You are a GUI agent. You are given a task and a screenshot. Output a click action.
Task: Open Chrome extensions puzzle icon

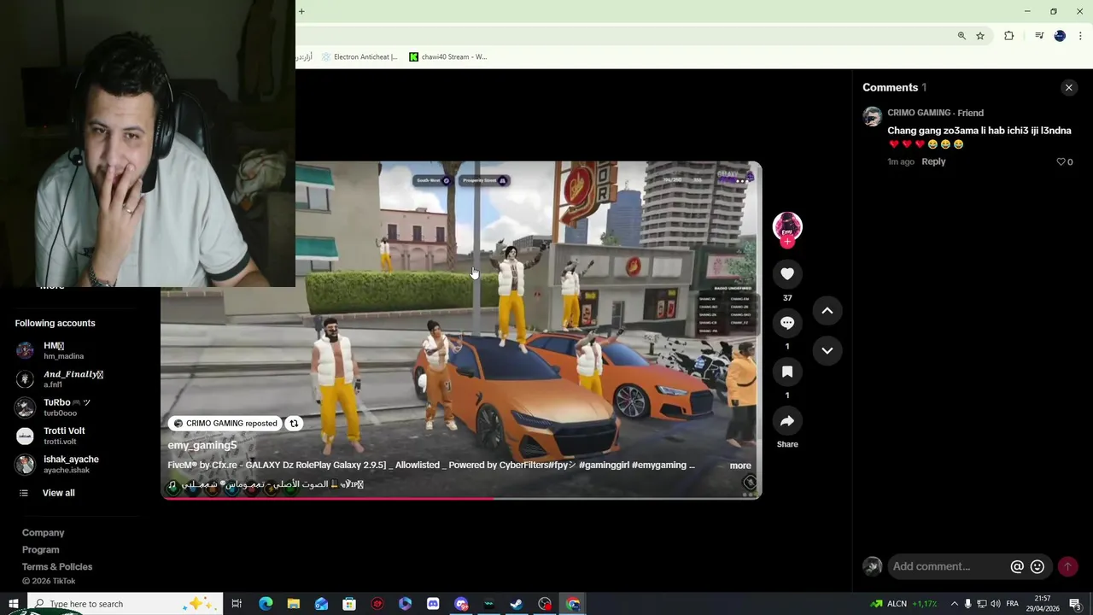point(1008,36)
